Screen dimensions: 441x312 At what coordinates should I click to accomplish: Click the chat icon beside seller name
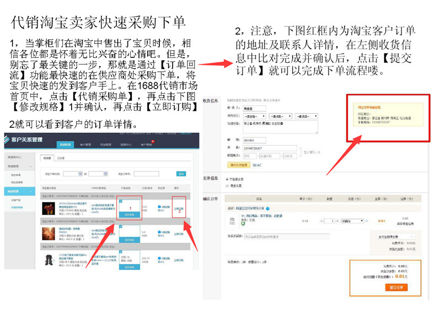pyautogui.click(x=268, y=208)
